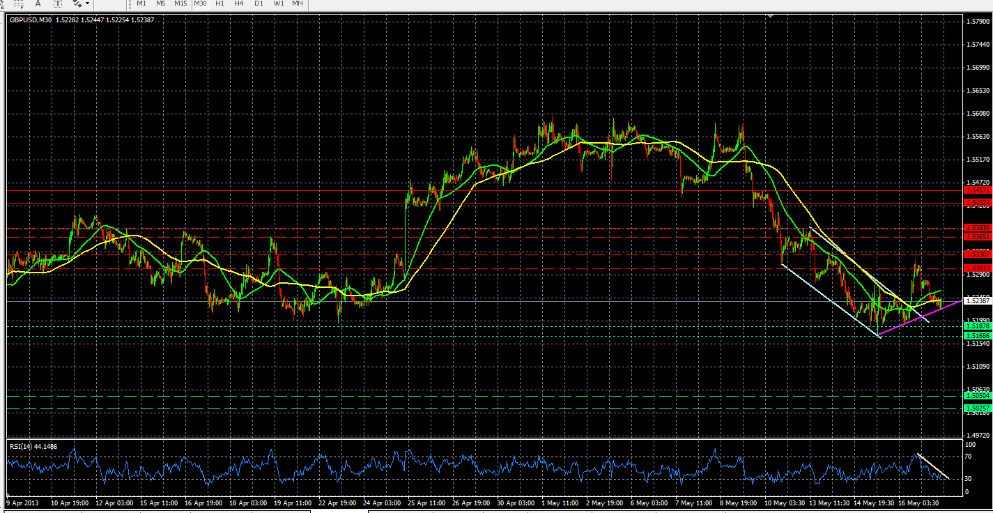The width and height of the screenshot is (993, 513).
Task: Switch chart to MN monthly timeframe
Action: click(298, 3)
